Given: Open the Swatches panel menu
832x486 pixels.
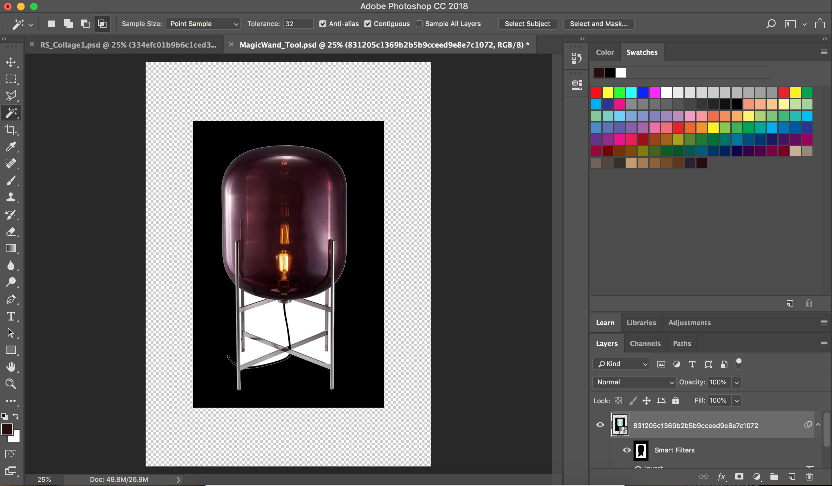Looking at the screenshot, I should tap(824, 52).
